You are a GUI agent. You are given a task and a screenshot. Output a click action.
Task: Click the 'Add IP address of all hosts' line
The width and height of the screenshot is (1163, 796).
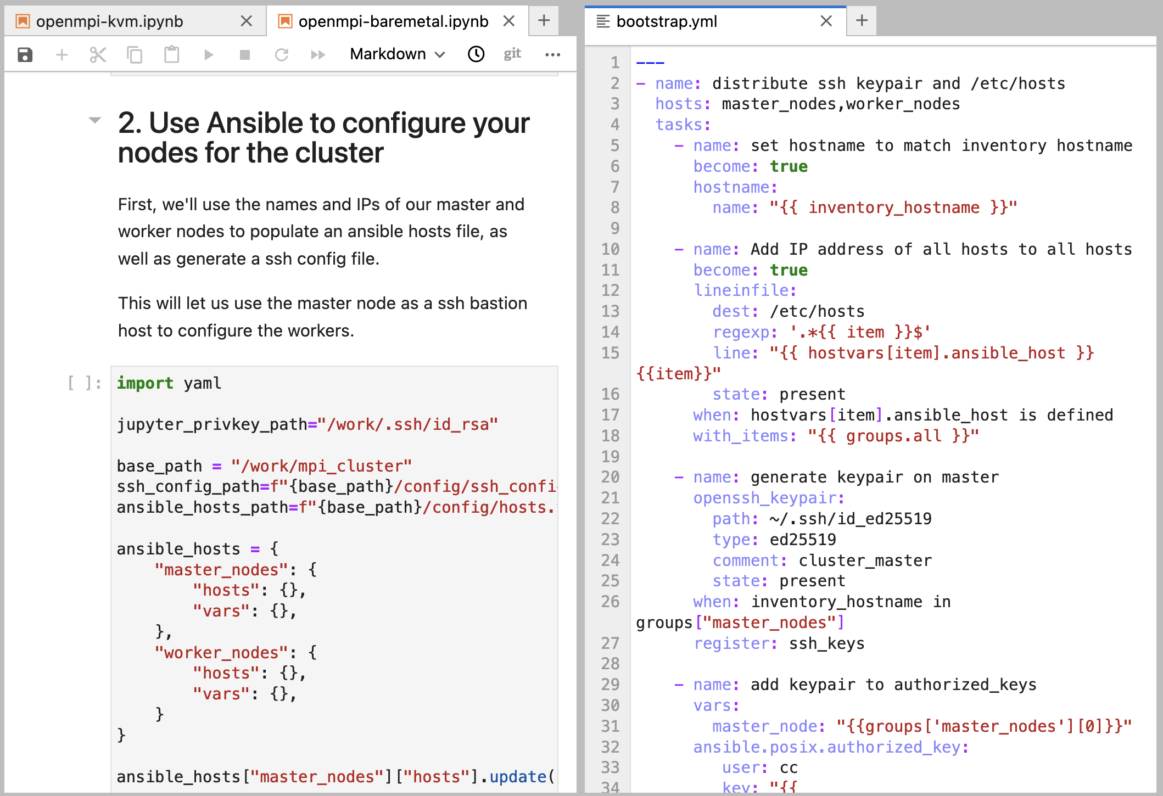click(913, 249)
